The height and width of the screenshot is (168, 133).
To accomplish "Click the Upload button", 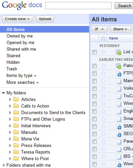I will tap(45, 19).
